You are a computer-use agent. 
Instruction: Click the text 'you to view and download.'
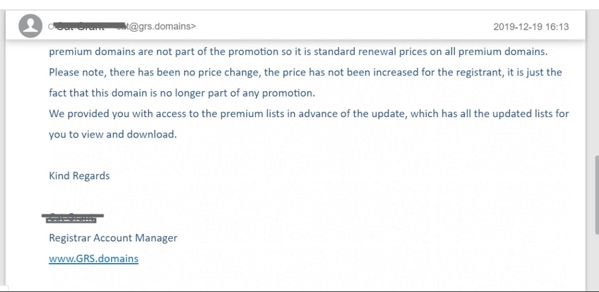pos(113,134)
